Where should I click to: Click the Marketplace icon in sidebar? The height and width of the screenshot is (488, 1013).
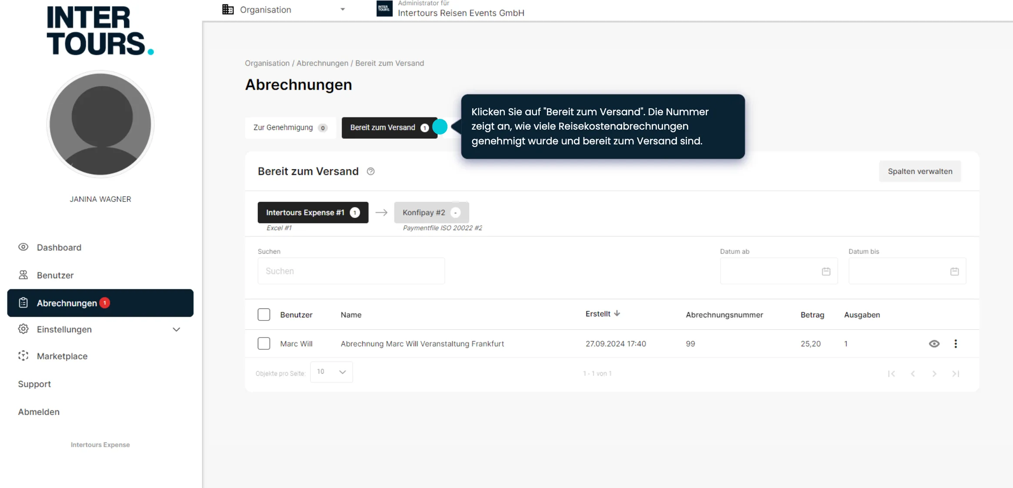tap(23, 356)
